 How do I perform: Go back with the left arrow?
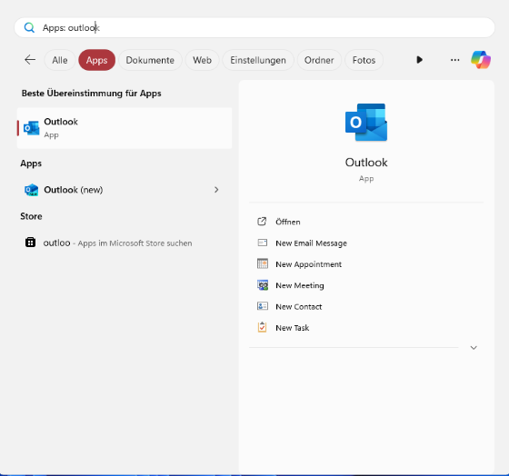(x=30, y=60)
